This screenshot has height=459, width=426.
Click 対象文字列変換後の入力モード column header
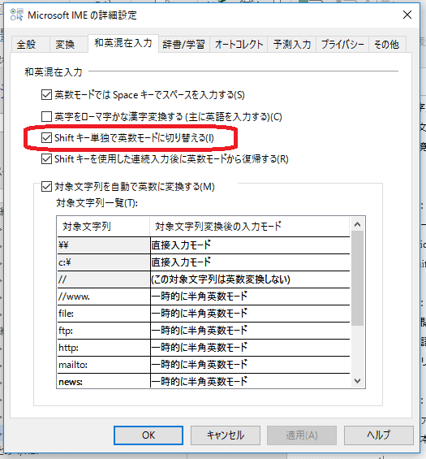[x=250, y=227]
